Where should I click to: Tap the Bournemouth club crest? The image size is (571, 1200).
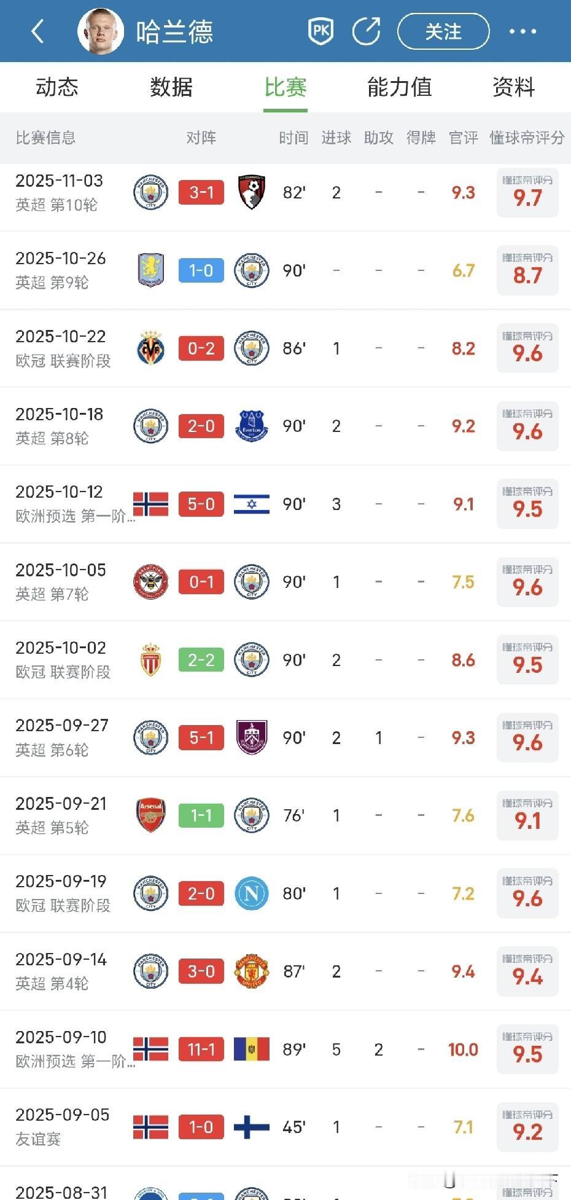[x=251, y=192]
